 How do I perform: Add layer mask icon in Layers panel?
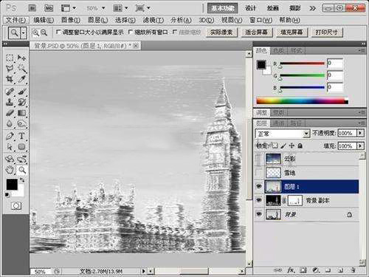coord(303,270)
